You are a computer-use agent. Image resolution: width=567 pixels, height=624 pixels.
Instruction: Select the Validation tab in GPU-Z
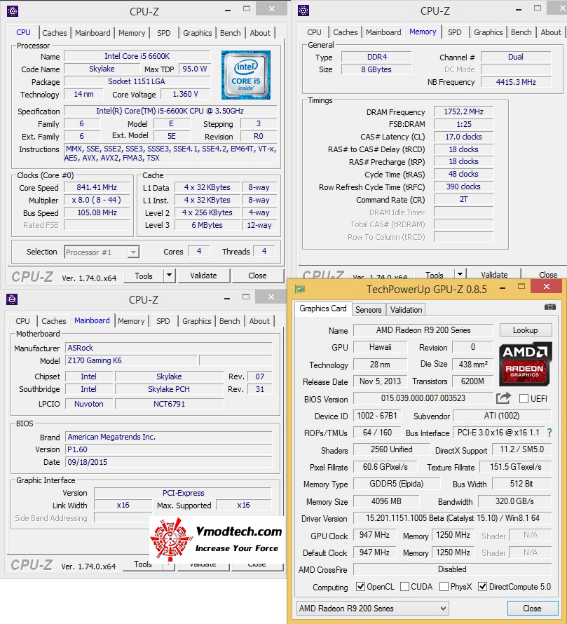coord(406,310)
